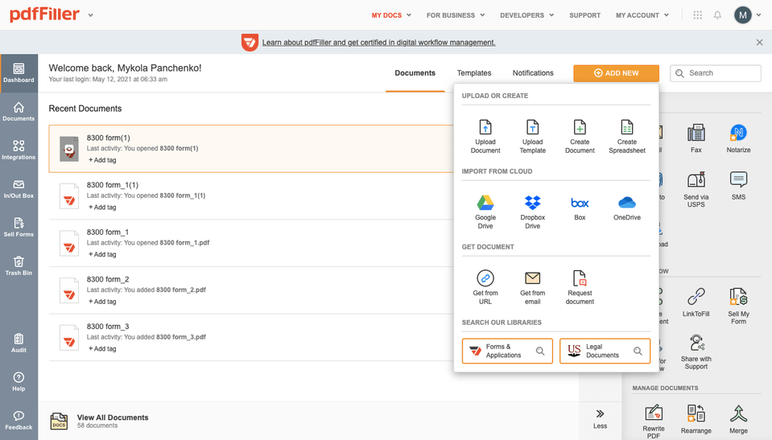This screenshot has height=440, width=772.
Task: Import from OneDrive
Action: [627, 208]
